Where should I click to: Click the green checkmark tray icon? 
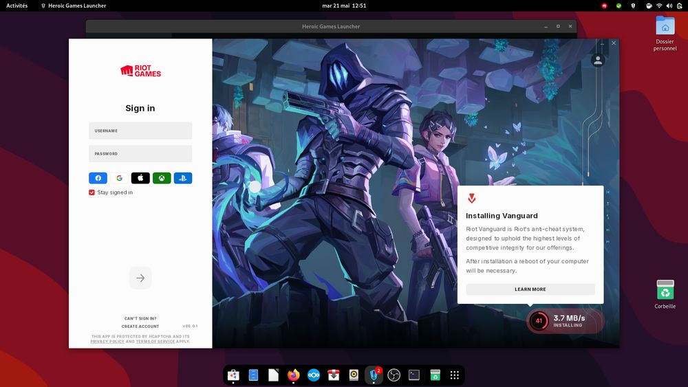tap(619, 5)
